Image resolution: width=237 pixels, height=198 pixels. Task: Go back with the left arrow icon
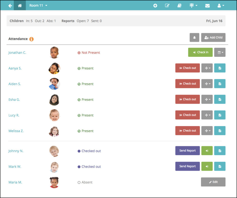pyautogui.click(x=10, y=6)
